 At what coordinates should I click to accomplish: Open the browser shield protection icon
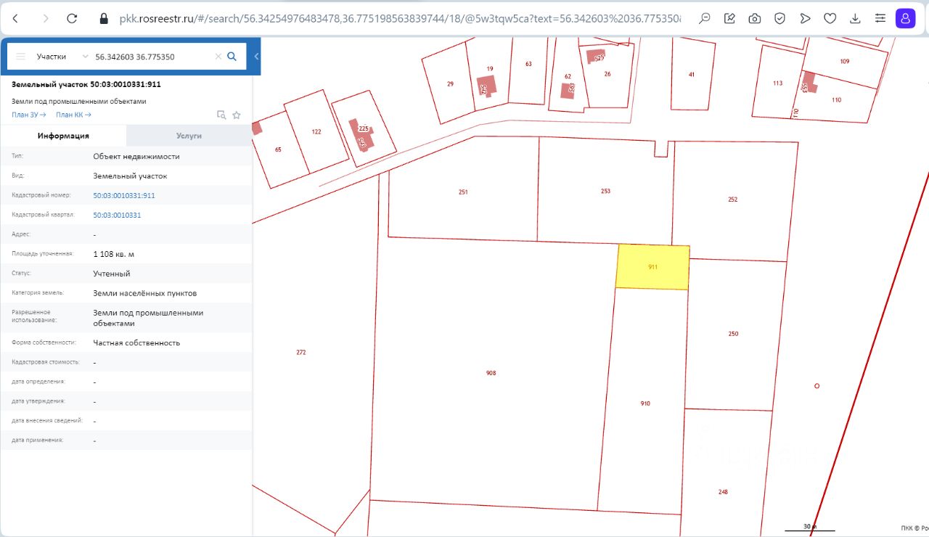click(x=779, y=18)
